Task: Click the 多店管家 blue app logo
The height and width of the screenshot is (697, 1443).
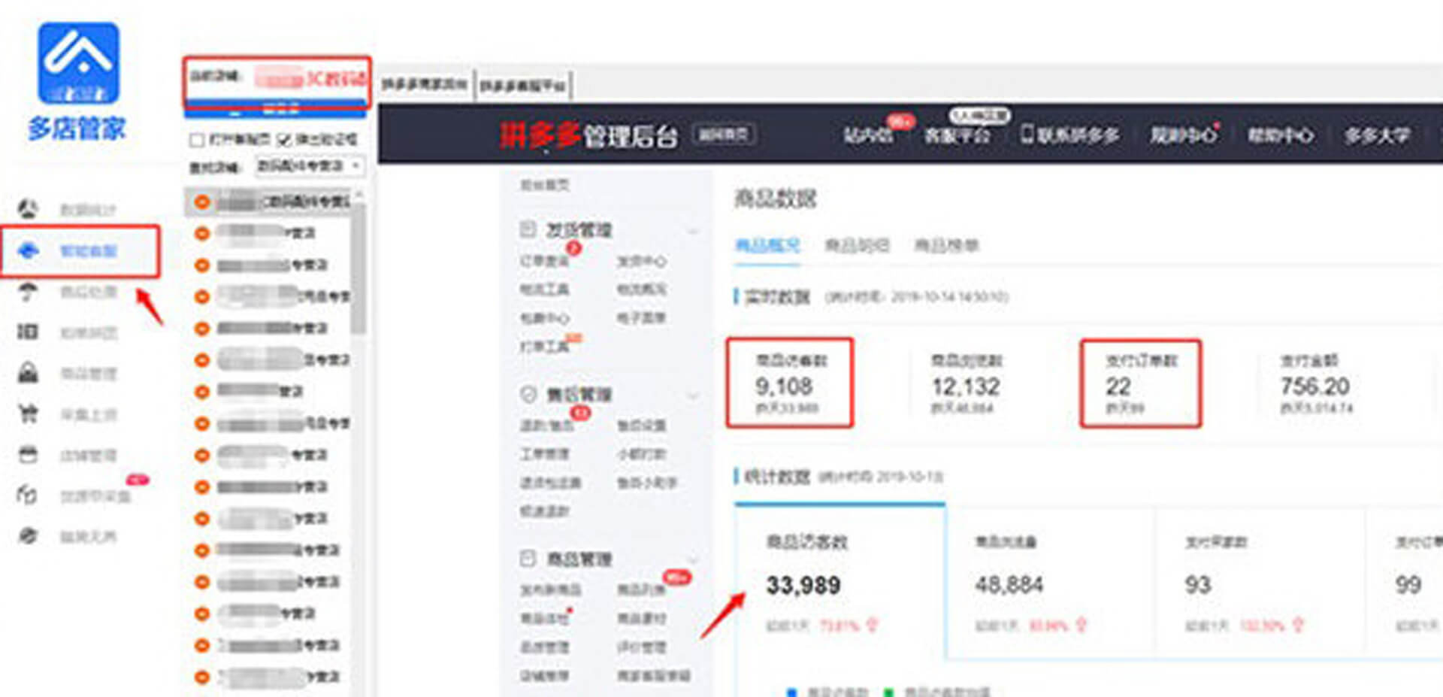Action: pyautogui.click(x=78, y=64)
